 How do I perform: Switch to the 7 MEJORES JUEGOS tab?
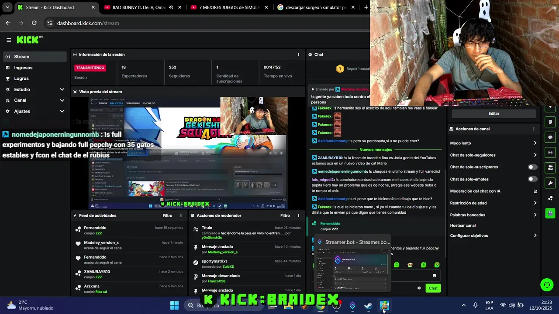(228, 7)
